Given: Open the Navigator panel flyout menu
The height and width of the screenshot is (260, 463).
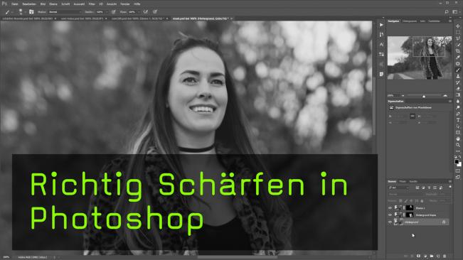Looking at the screenshot, I should pyautogui.click(x=449, y=21).
